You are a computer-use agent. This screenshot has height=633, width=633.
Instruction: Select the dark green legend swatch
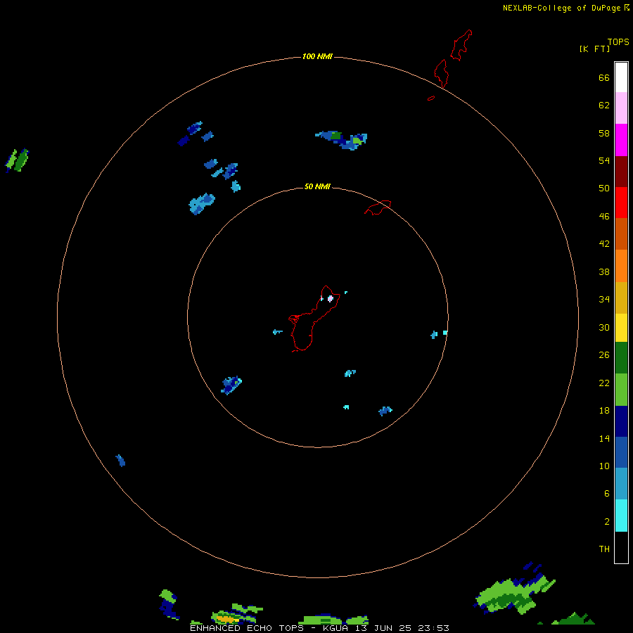click(x=621, y=358)
